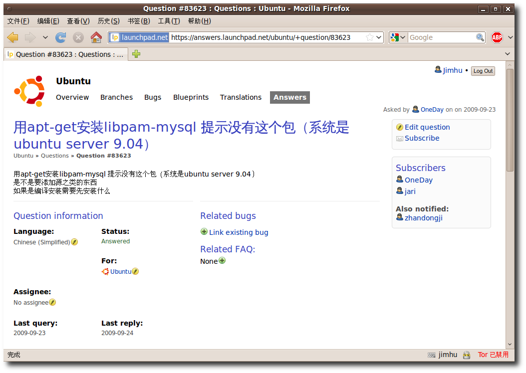Add related FAQ with green plus icon

click(x=222, y=260)
